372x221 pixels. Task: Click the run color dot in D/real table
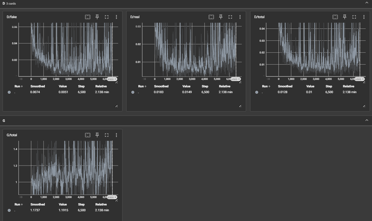133,92
